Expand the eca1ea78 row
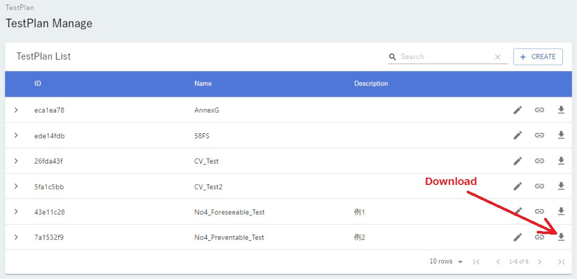577x279 pixels. 16,110
